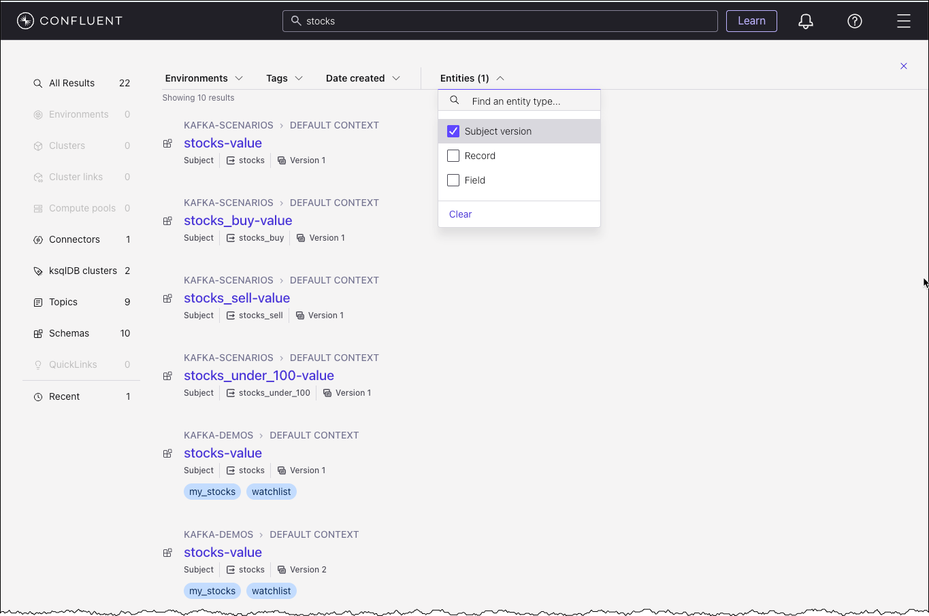
Task: Check the Field entity type checkbox
Action: 453,179
